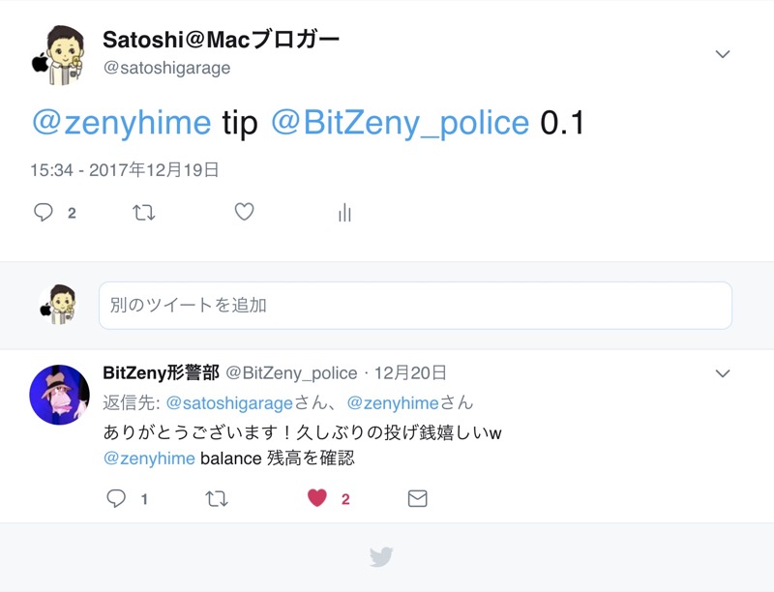Unlike BitZeny形警部's reply red heart
This screenshot has height=592, width=774.
(x=317, y=498)
